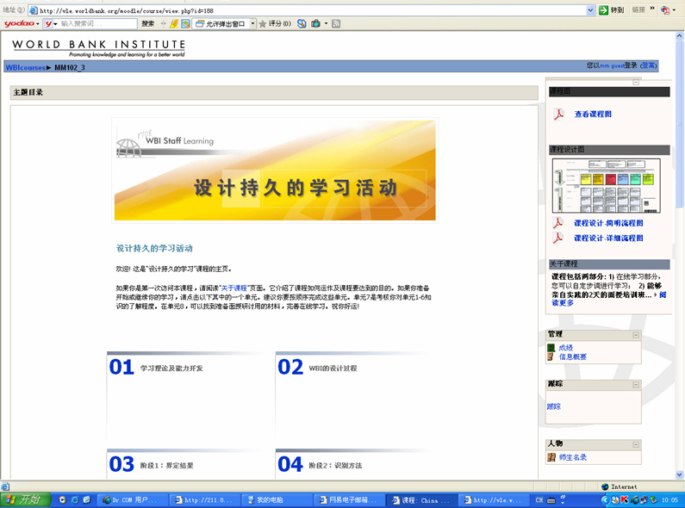Click the 信息概要 profile icon
This screenshot has width=685, height=508.
(551, 356)
